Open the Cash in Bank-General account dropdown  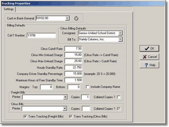pyautogui.click(x=68, y=18)
